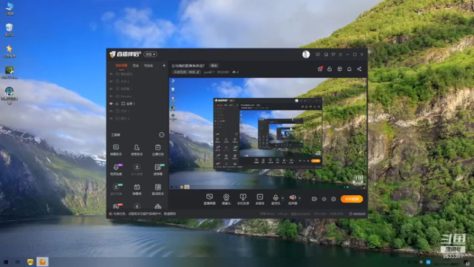474x267 pixels.
Task: Click the shop box icon beside the bell
Action: 340,69
